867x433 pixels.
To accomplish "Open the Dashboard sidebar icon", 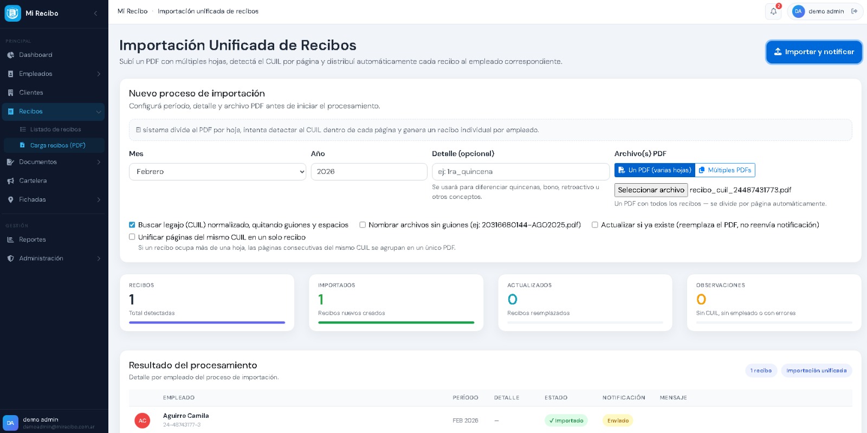I will click(x=10, y=55).
